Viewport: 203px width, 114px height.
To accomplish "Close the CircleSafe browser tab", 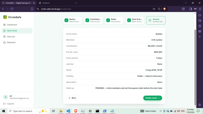I will tap(34, 3).
